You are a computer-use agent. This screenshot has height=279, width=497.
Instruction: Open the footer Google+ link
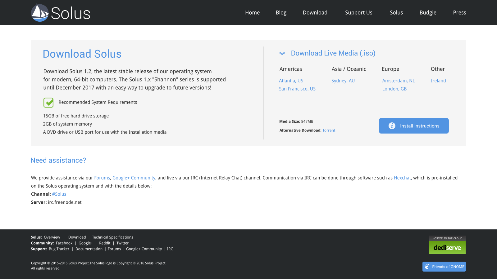(x=86, y=243)
